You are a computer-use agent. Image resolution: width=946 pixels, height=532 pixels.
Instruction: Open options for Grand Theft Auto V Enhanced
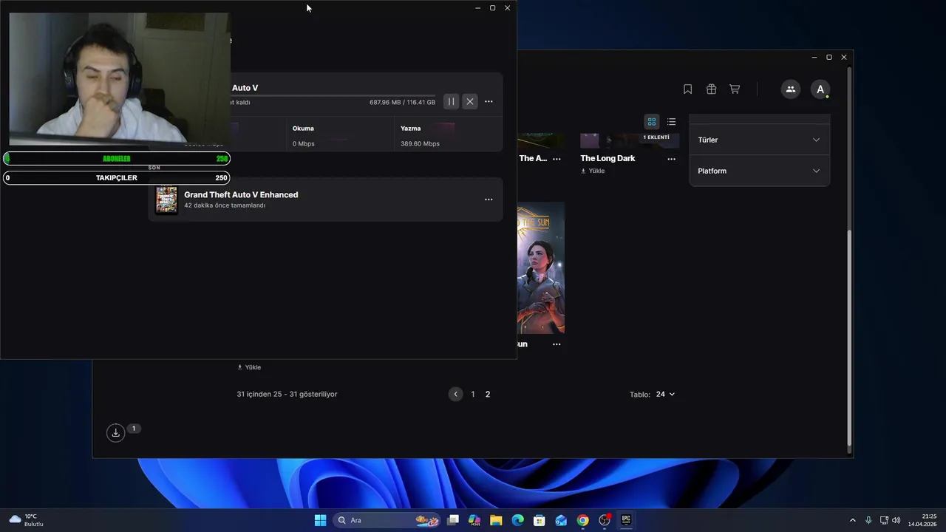click(489, 199)
